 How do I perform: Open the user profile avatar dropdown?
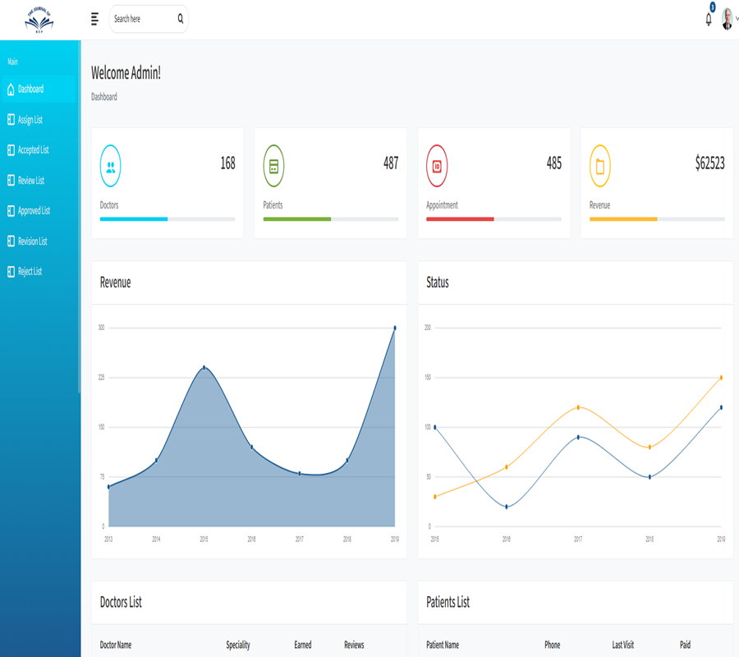pyautogui.click(x=728, y=20)
